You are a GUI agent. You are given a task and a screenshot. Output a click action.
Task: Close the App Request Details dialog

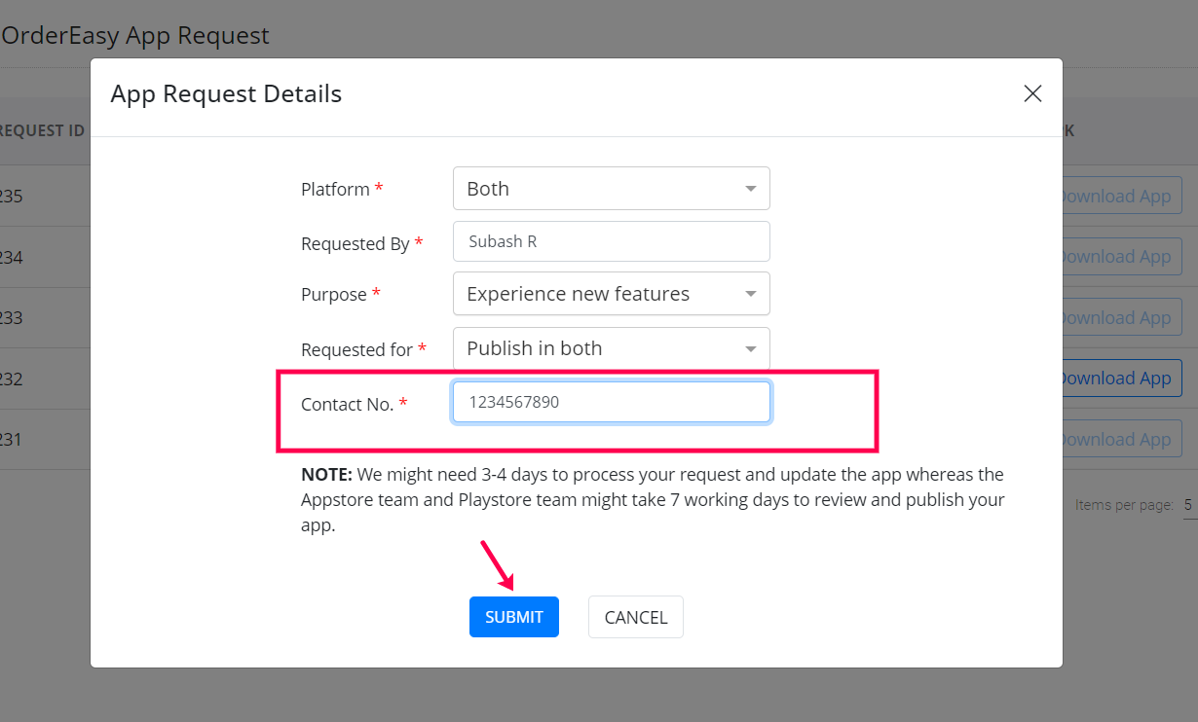click(x=1032, y=93)
